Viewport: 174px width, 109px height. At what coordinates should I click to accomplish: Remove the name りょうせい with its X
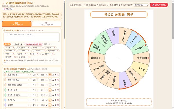coord(53,54)
